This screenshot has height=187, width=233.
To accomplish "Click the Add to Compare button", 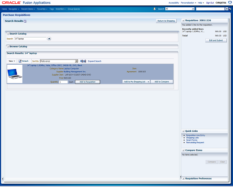I will coord(162,82).
